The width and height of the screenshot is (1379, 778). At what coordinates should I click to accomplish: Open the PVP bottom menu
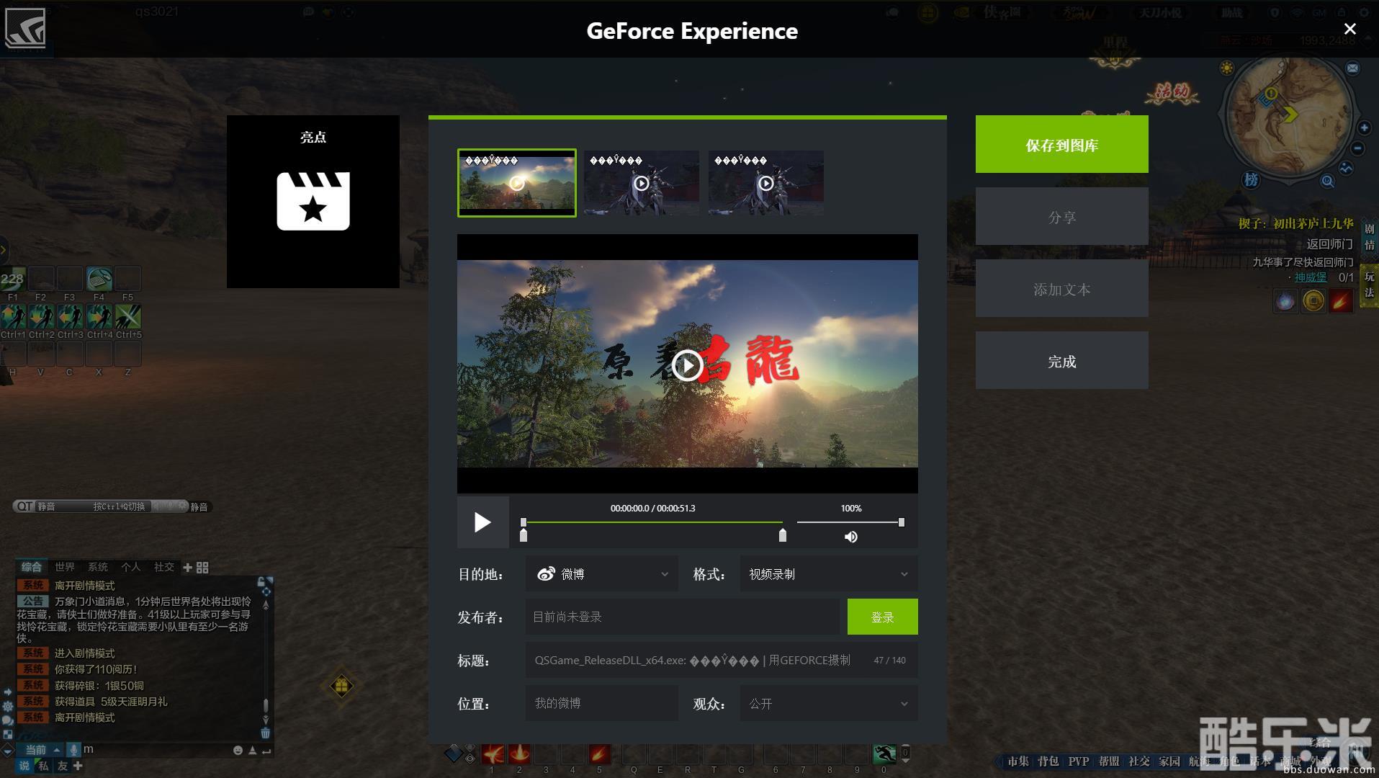click(1078, 761)
